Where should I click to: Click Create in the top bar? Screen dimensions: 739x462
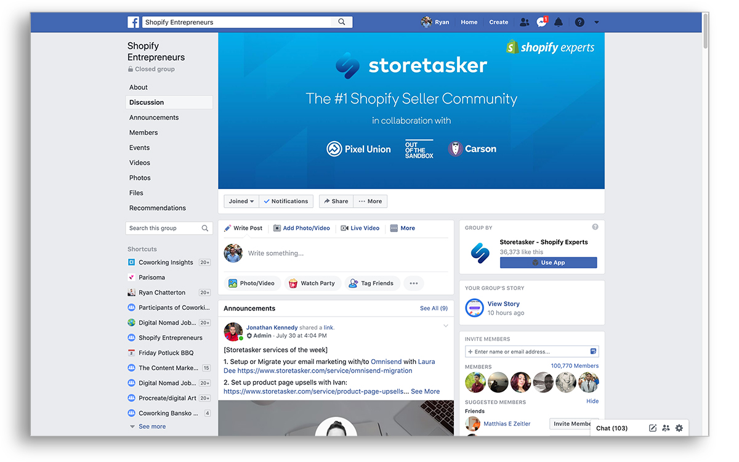499,22
